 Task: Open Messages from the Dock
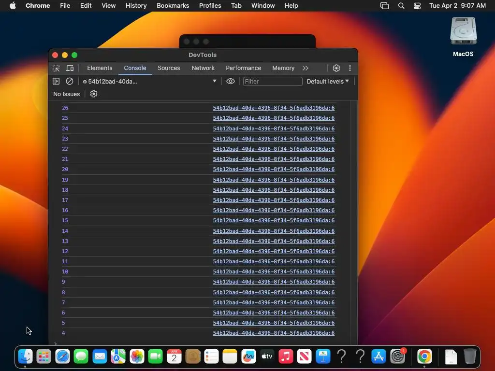click(x=81, y=357)
